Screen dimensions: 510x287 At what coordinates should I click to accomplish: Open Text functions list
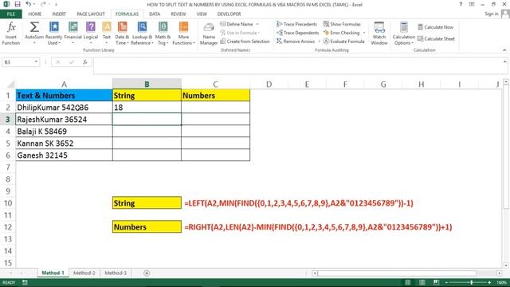click(107, 33)
